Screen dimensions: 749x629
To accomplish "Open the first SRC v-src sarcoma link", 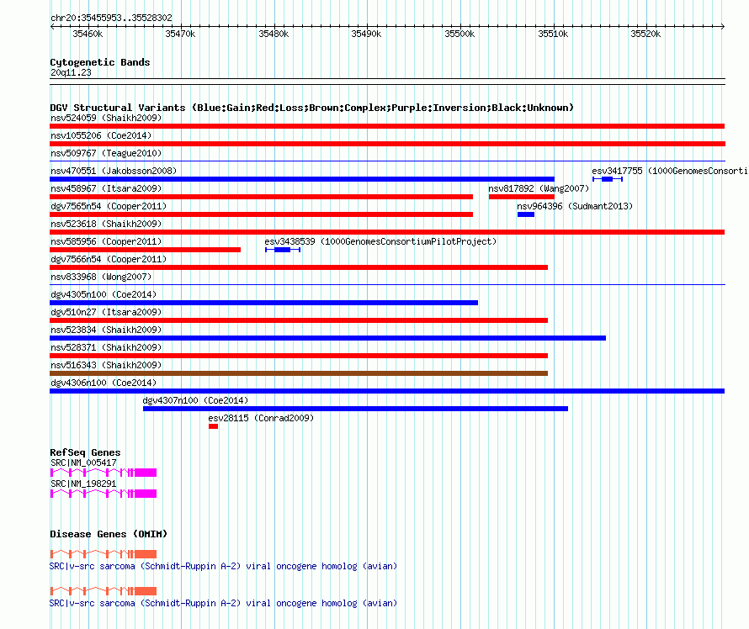I will point(223,567).
